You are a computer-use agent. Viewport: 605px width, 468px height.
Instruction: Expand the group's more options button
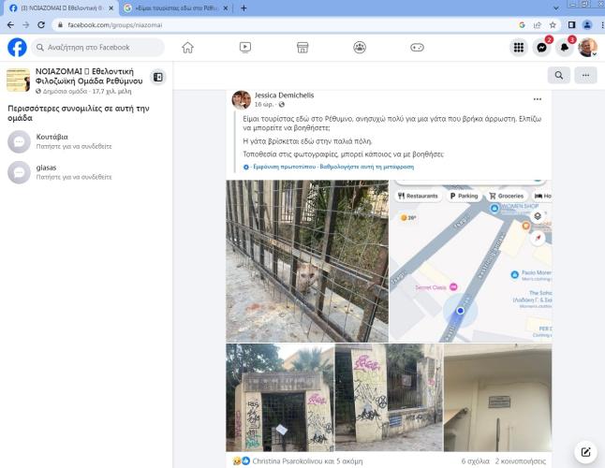click(585, 76)
